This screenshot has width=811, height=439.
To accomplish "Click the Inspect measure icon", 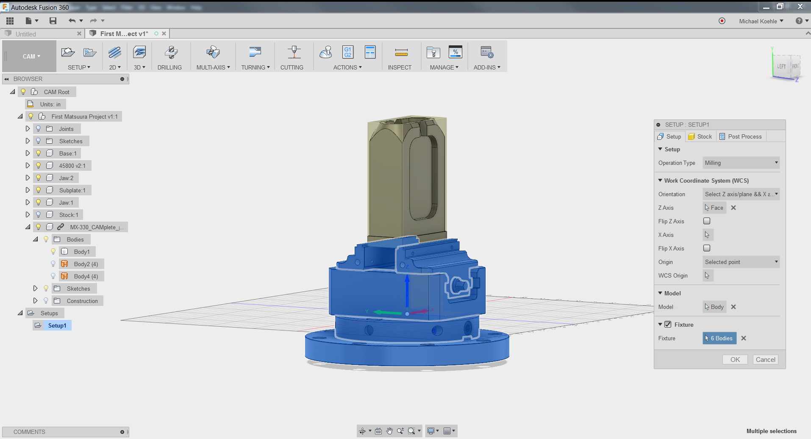I will coord(401,53).
